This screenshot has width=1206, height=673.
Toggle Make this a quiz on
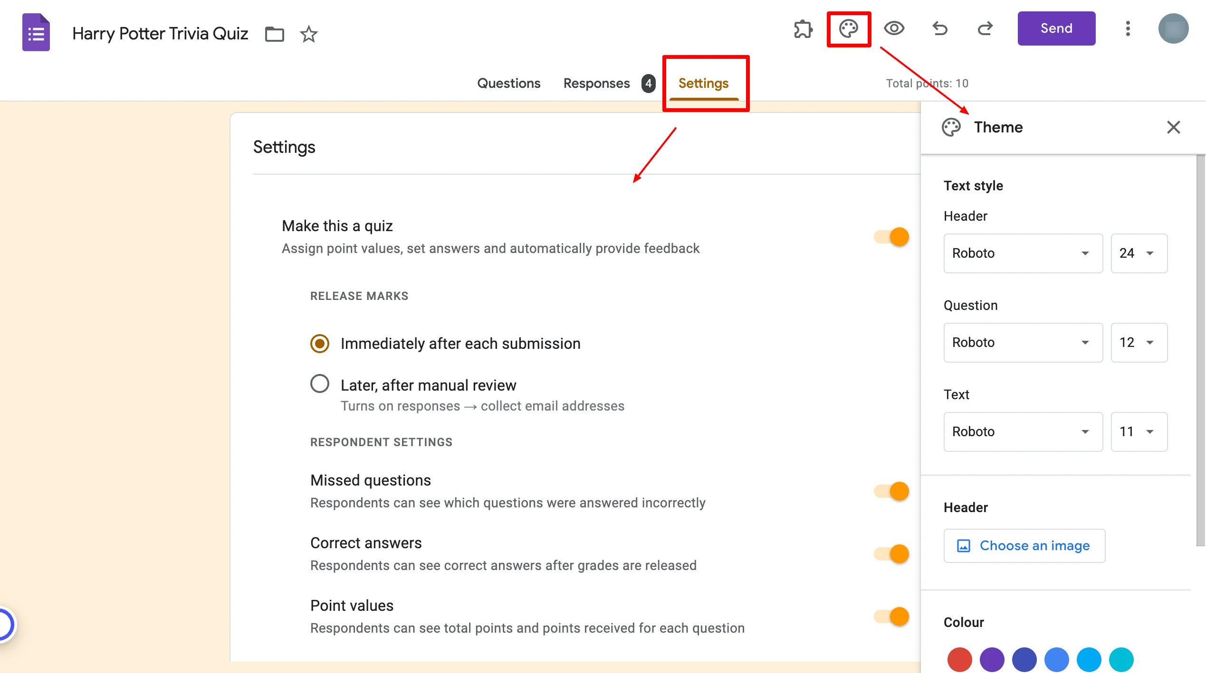(890, 237)
